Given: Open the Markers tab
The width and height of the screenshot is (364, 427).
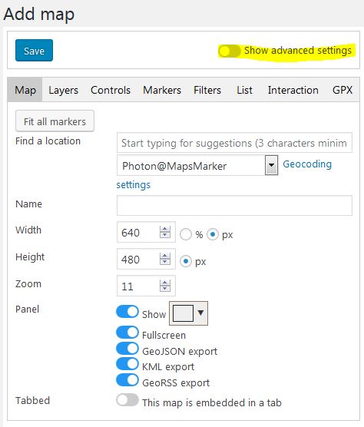Looking at the screenshot, I should tap(162, 90).
